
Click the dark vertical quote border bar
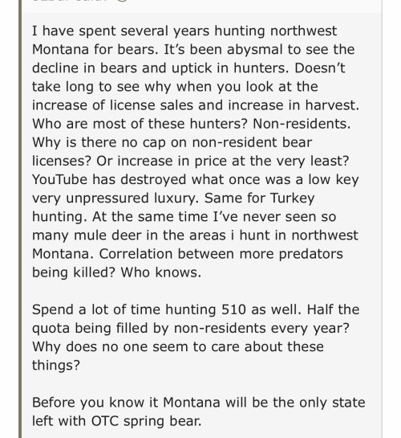[x=20, y=219]
